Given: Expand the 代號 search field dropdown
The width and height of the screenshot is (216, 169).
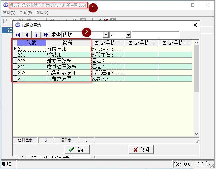Looking at the screenshot, I should click(x=106, y=35).
